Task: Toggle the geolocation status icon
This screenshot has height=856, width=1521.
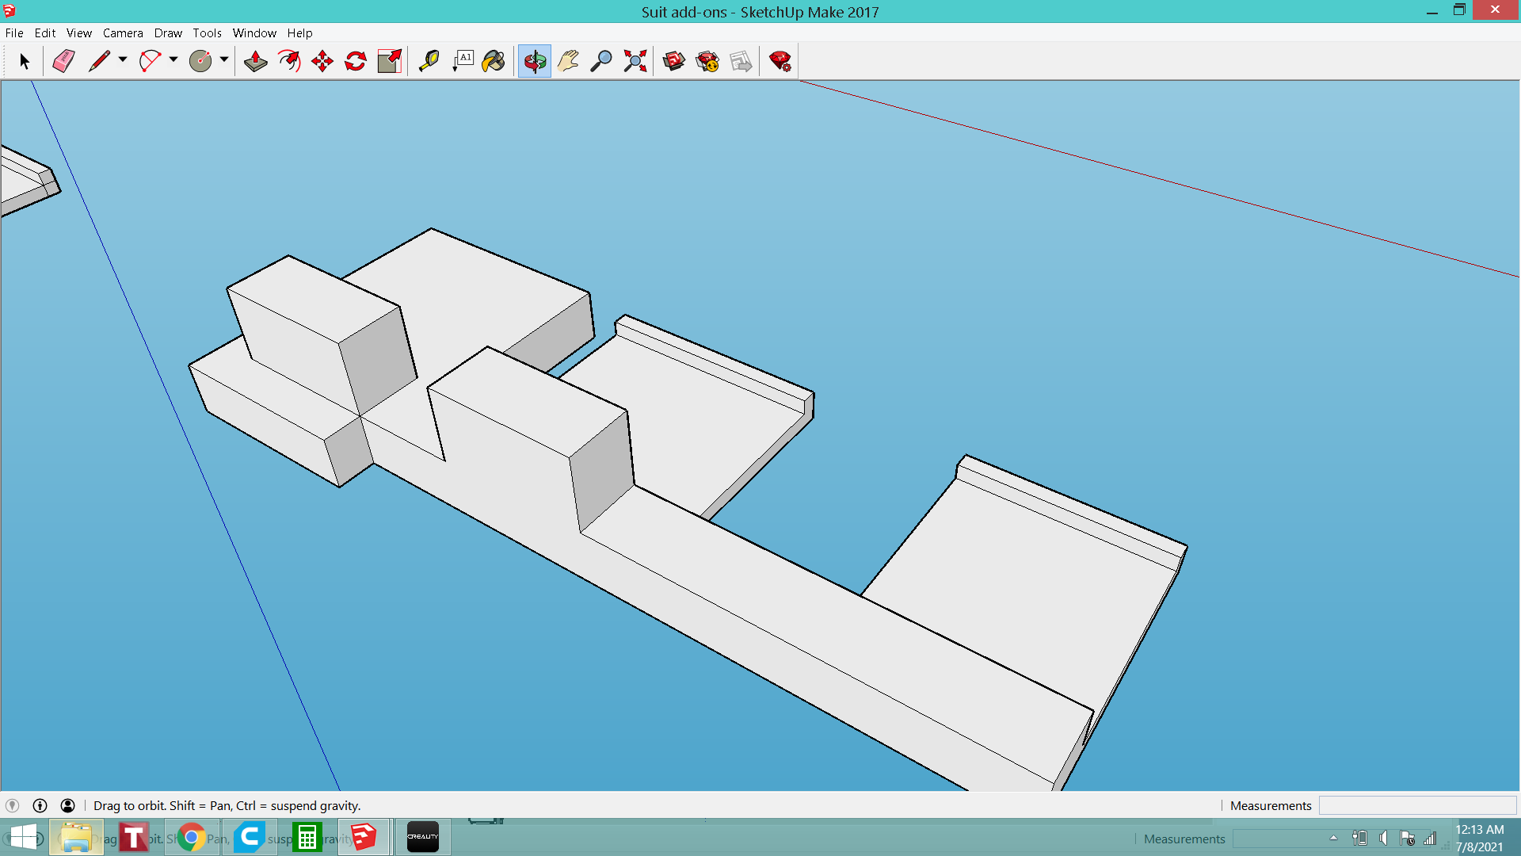Action: pyautogui.click(x=12, y=805)
